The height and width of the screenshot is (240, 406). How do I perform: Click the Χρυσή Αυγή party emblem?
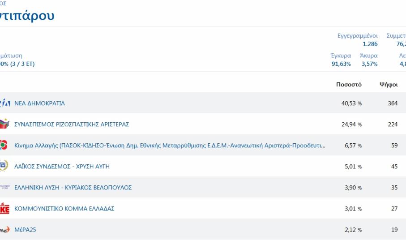point(4,166)
